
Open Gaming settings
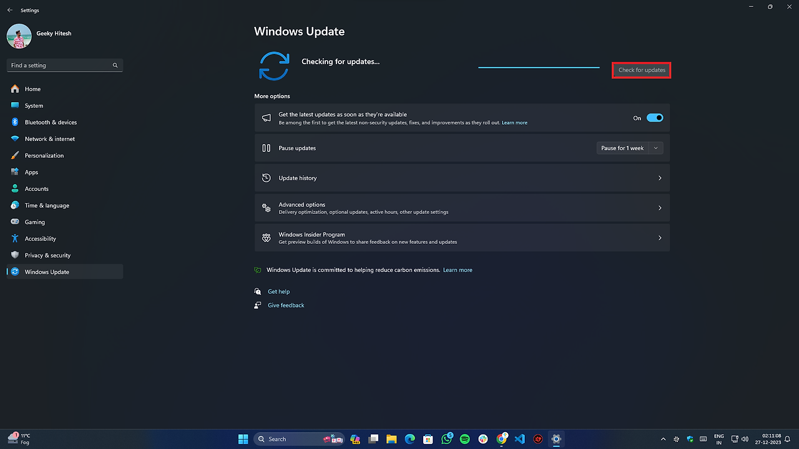[x=65, y=222]
